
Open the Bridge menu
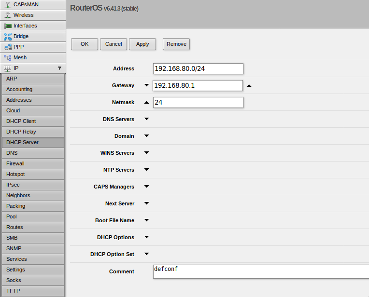pos(33,36)
